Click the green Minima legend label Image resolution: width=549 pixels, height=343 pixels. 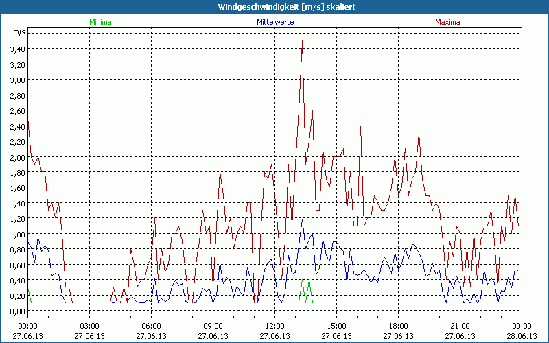tap(100, 22)
